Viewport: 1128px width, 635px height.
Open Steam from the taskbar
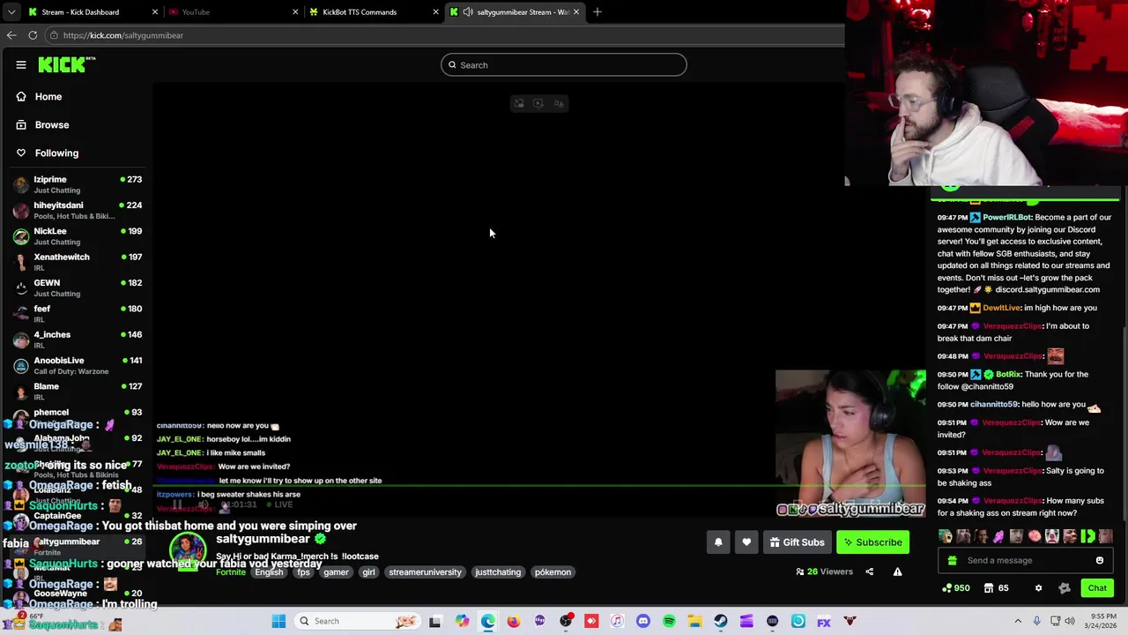pos(721,621)
